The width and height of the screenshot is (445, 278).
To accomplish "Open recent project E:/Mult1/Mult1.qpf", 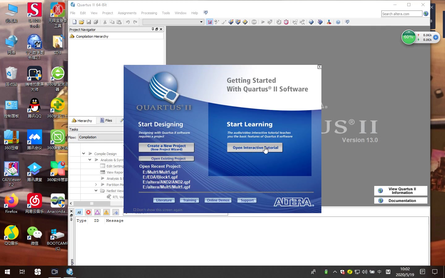I will pyautogui.click(x=160, y=172).
